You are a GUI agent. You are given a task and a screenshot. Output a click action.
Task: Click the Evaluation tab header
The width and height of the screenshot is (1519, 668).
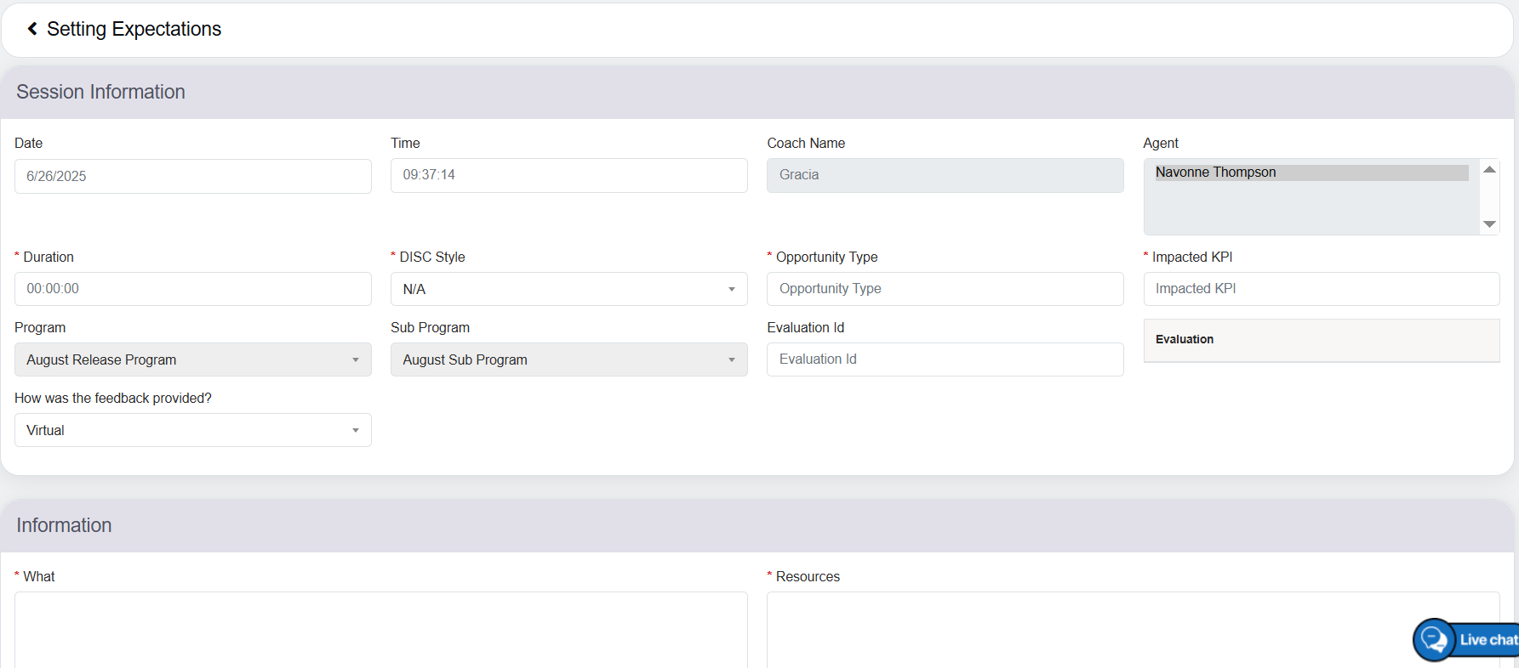(x=1185, y=340)
